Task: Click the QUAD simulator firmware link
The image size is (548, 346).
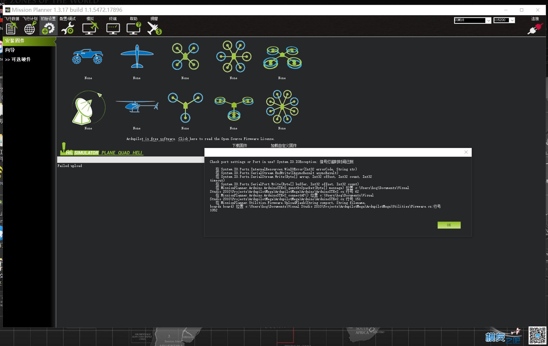Action: click(x=124, y=153)
